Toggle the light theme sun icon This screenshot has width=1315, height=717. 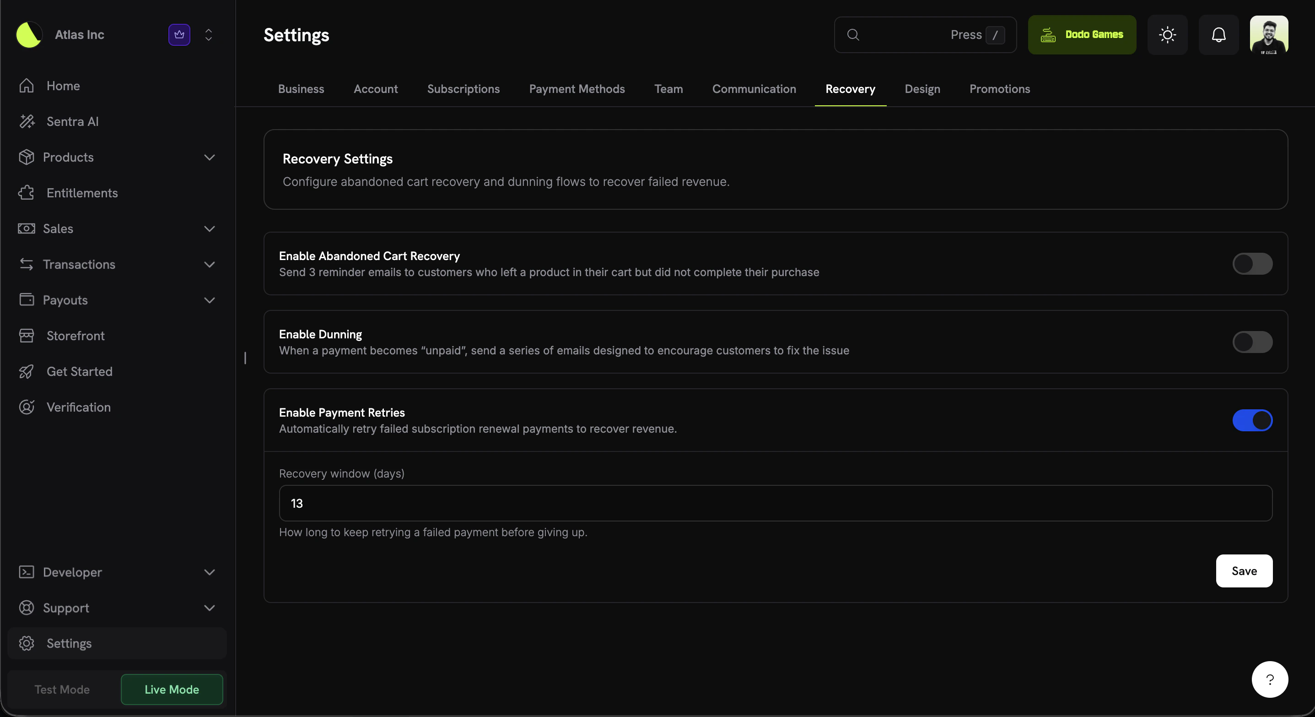coord(1168,35)
